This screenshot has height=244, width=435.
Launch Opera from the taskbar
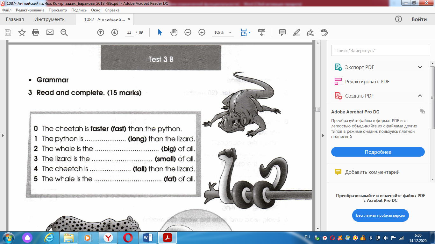point(128,237)
